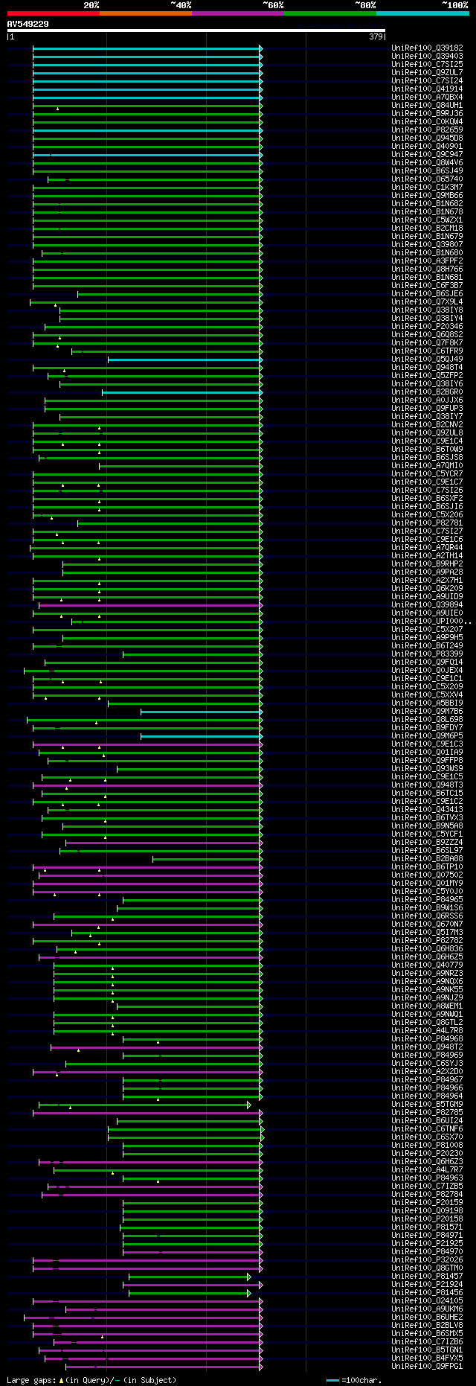Open hit UniRef100_Q39894
Image resolution: width=476 pixels, height=1386 pixels.
(427, 605)
